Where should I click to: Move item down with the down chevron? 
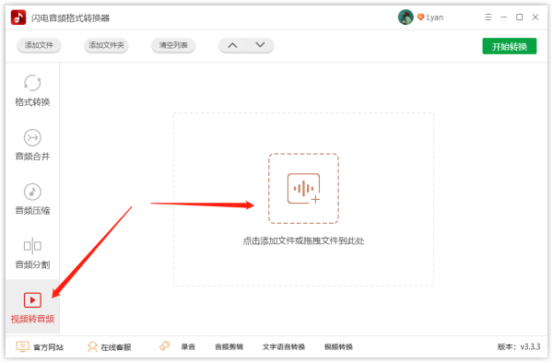tap(260, 45)
